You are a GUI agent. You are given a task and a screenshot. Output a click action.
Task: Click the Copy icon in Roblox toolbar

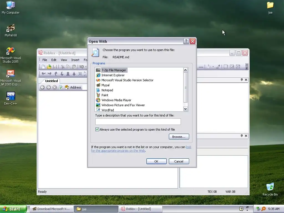(x=68, y=67)
